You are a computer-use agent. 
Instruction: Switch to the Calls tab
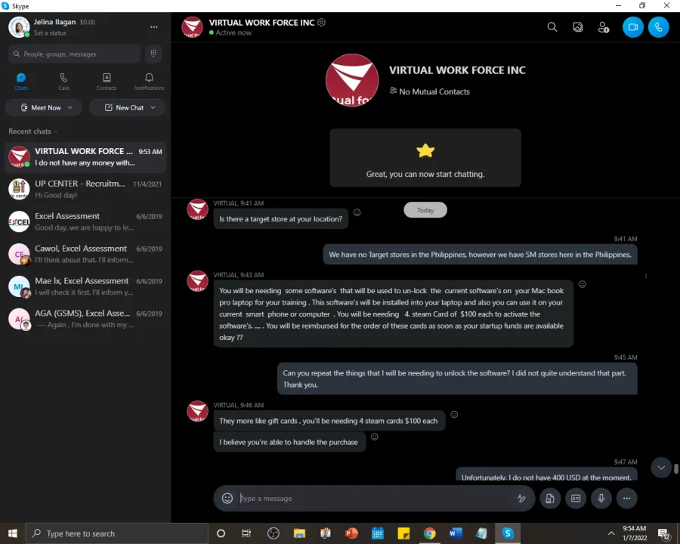63,81
